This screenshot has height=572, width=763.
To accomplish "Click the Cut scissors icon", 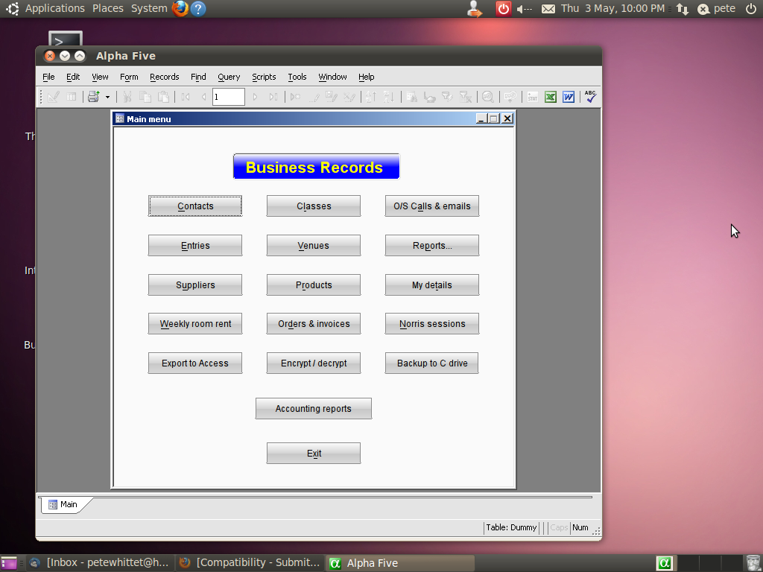I will (x=127, y=97).
